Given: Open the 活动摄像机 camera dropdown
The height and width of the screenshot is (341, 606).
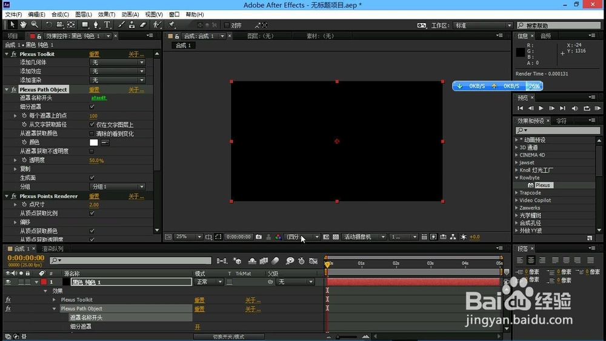Looking at the screenshot, I should point(364,237).
